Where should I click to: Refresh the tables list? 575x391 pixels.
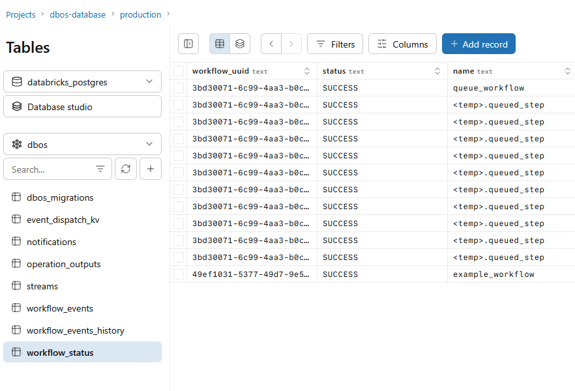point(126,169)
